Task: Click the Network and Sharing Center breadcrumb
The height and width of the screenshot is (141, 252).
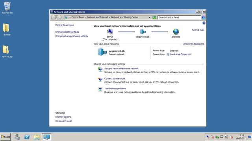Action: click(x=124, y=17)
